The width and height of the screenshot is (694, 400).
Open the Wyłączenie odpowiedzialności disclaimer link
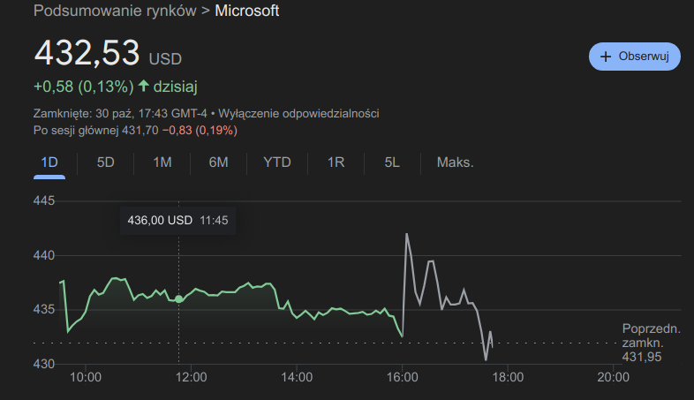click(299, 114)
